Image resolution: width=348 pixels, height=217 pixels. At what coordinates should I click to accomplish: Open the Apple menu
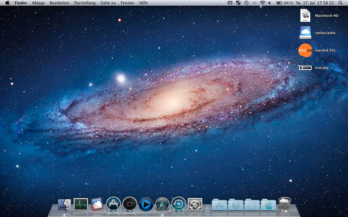click(x=7, y=3)
